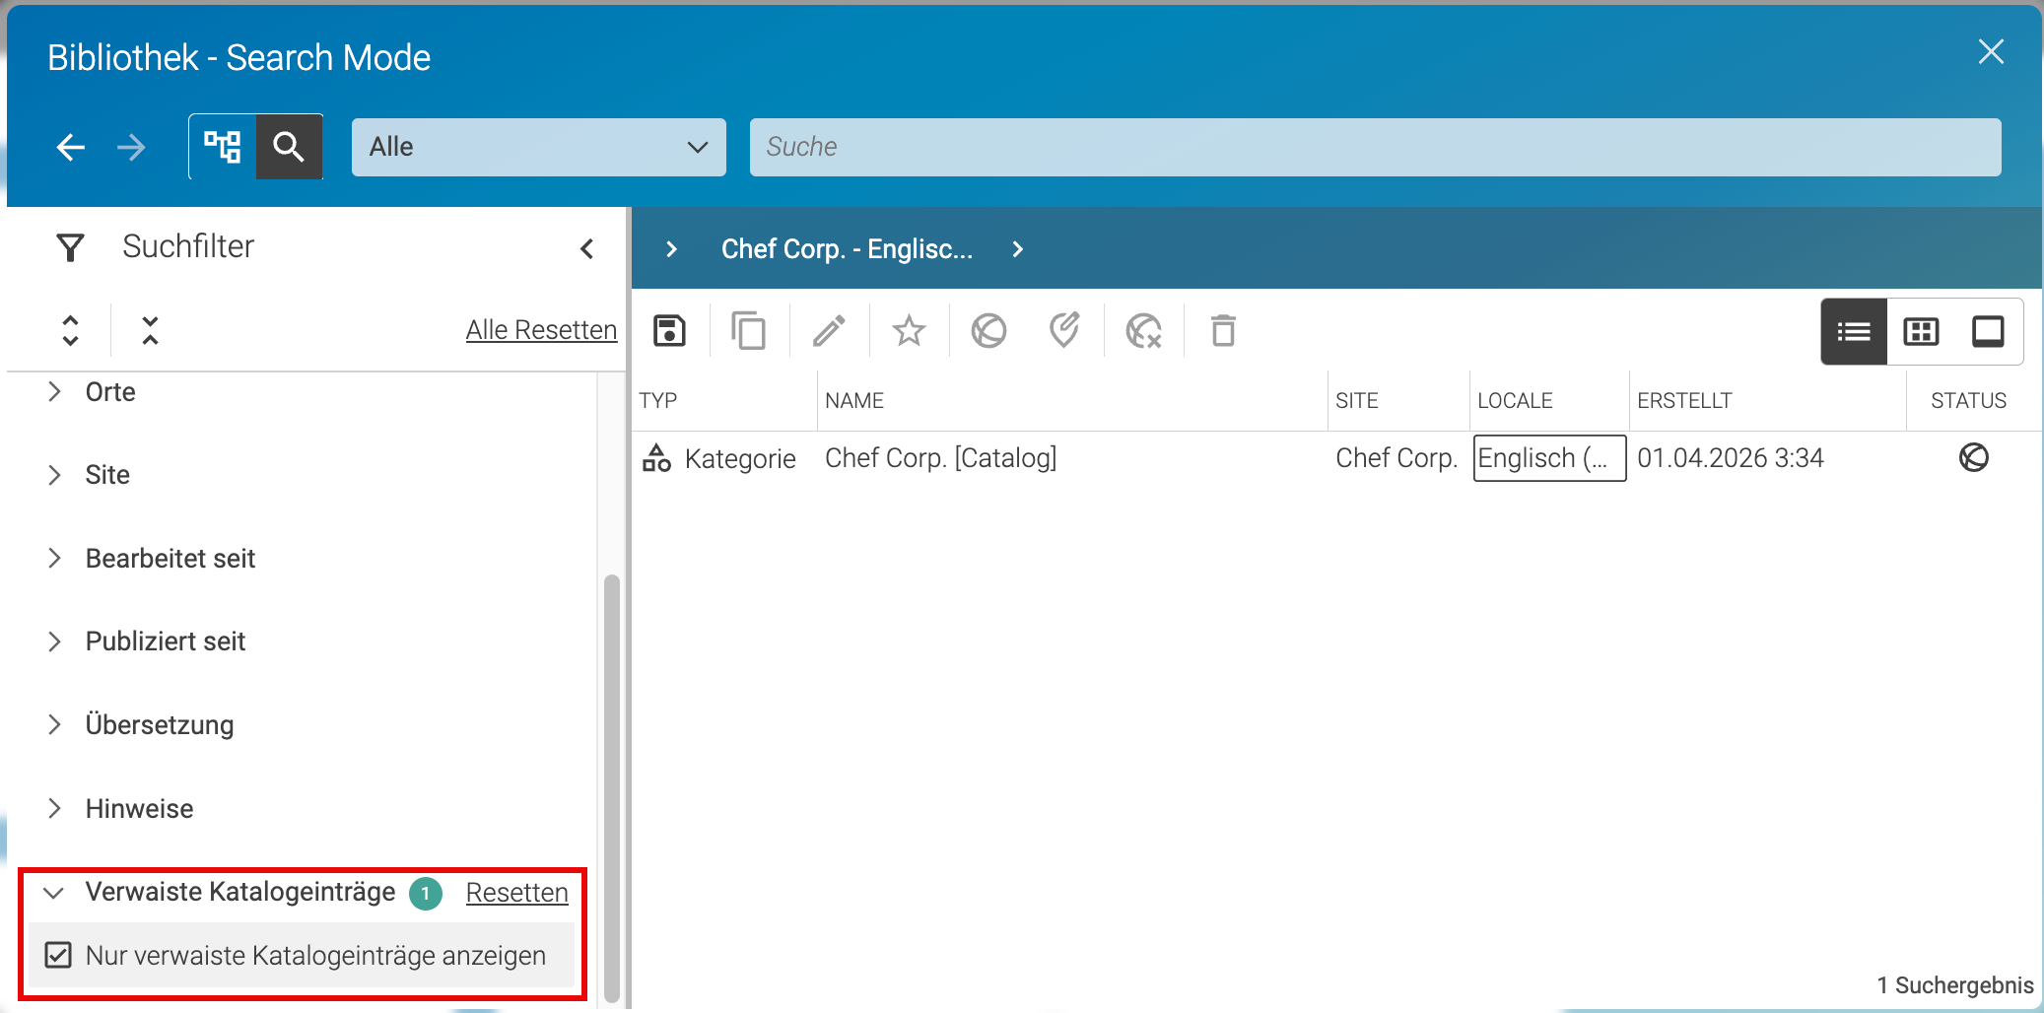Click the Alle Resetten link
The height and width of the screenshot is (1013, 2044).
(541, 330)
